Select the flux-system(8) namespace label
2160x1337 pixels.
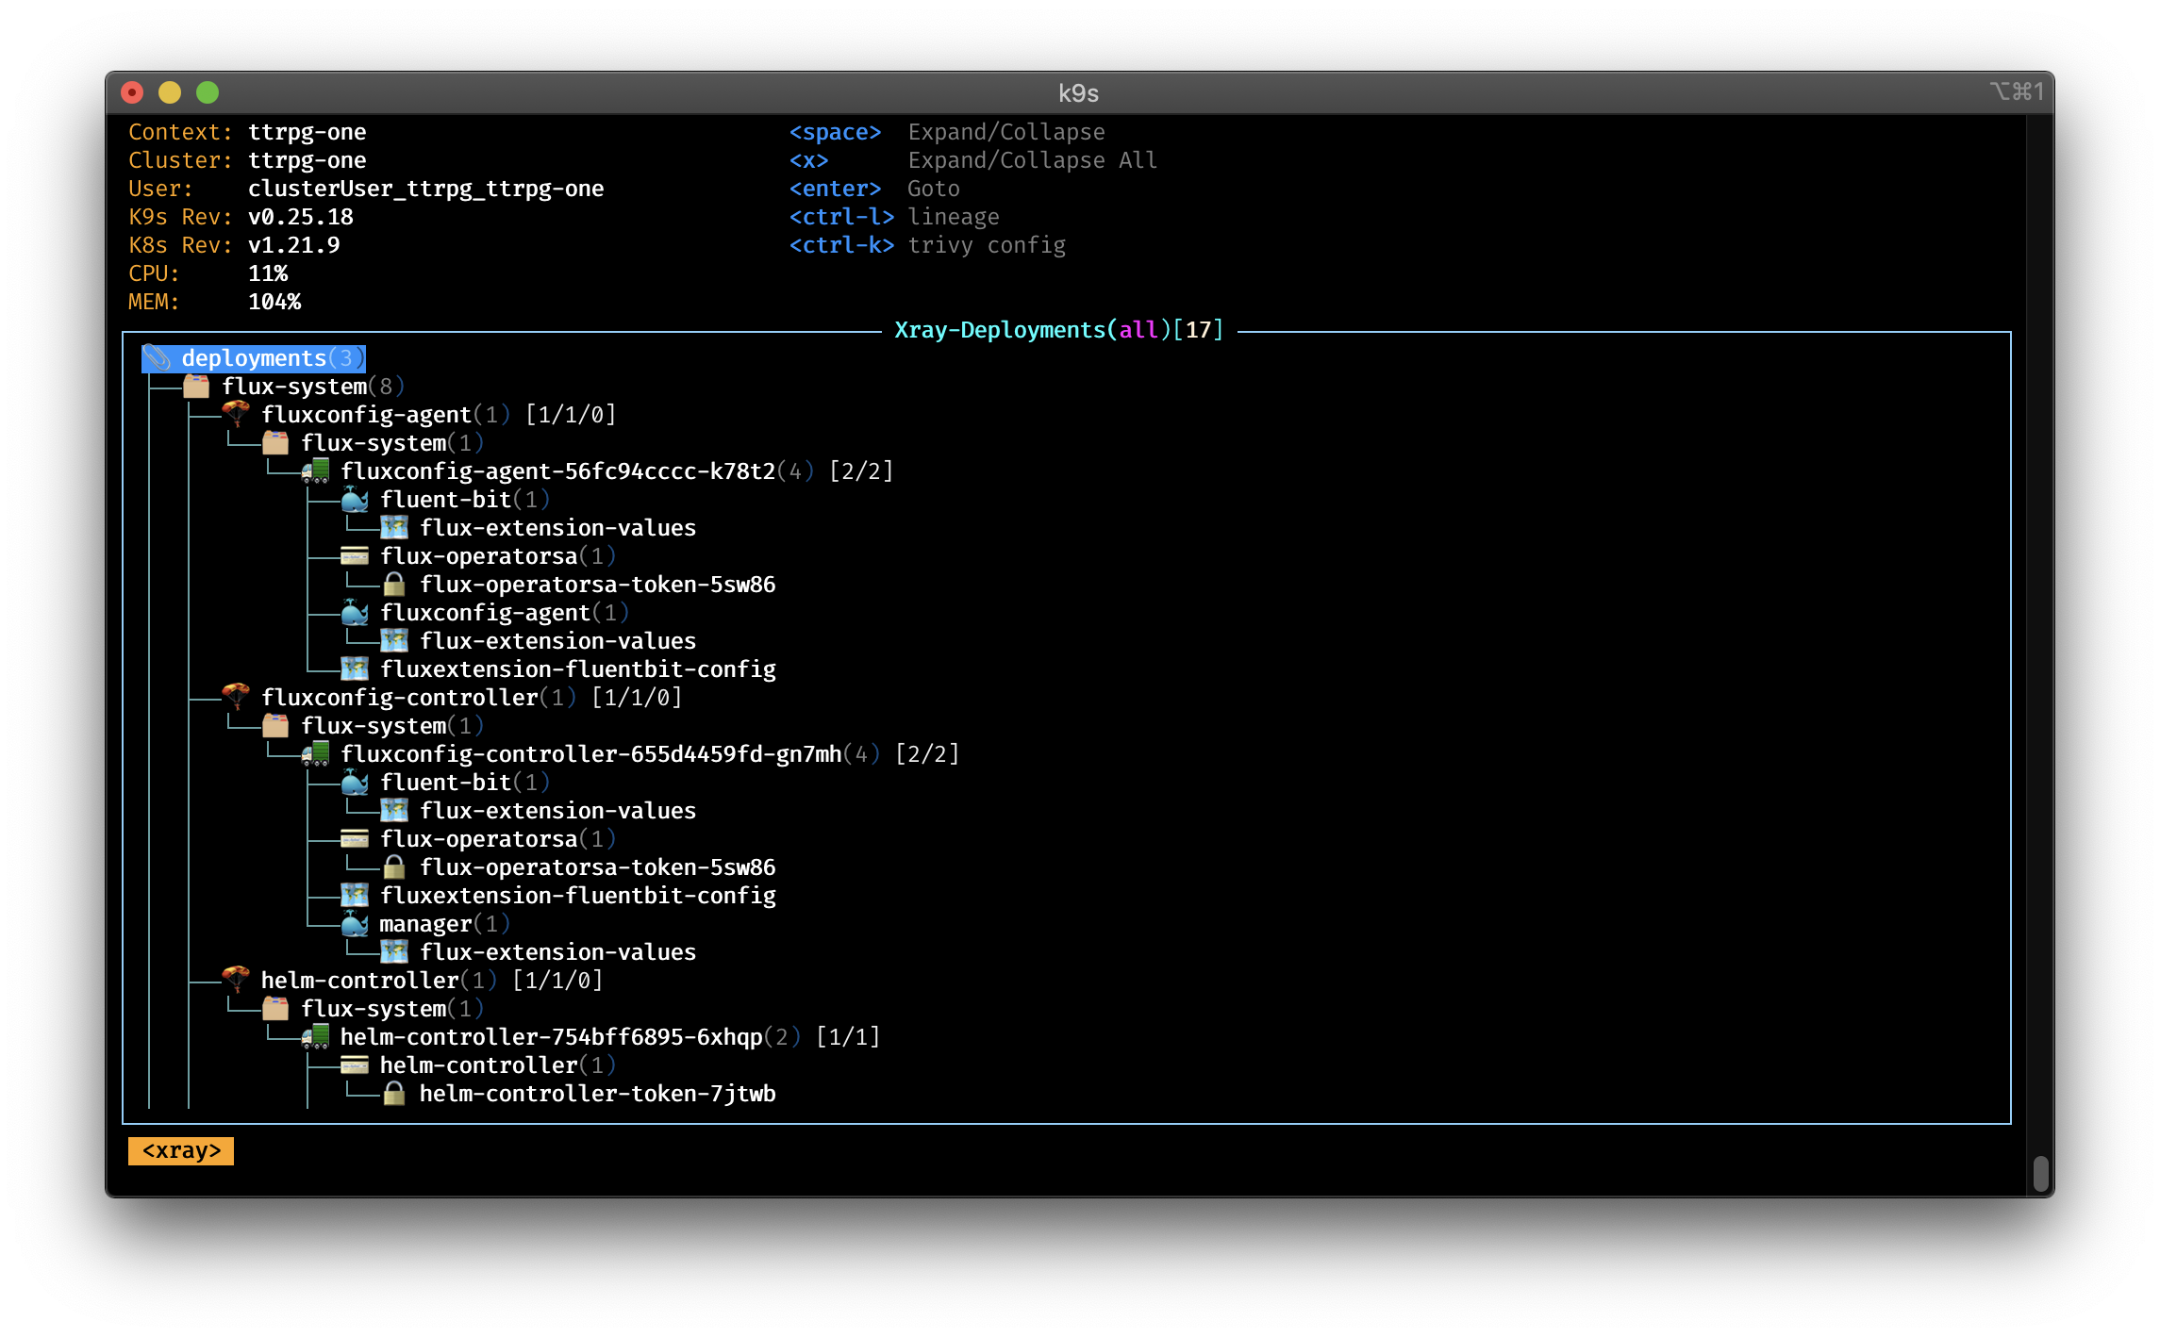coord(313,387)
